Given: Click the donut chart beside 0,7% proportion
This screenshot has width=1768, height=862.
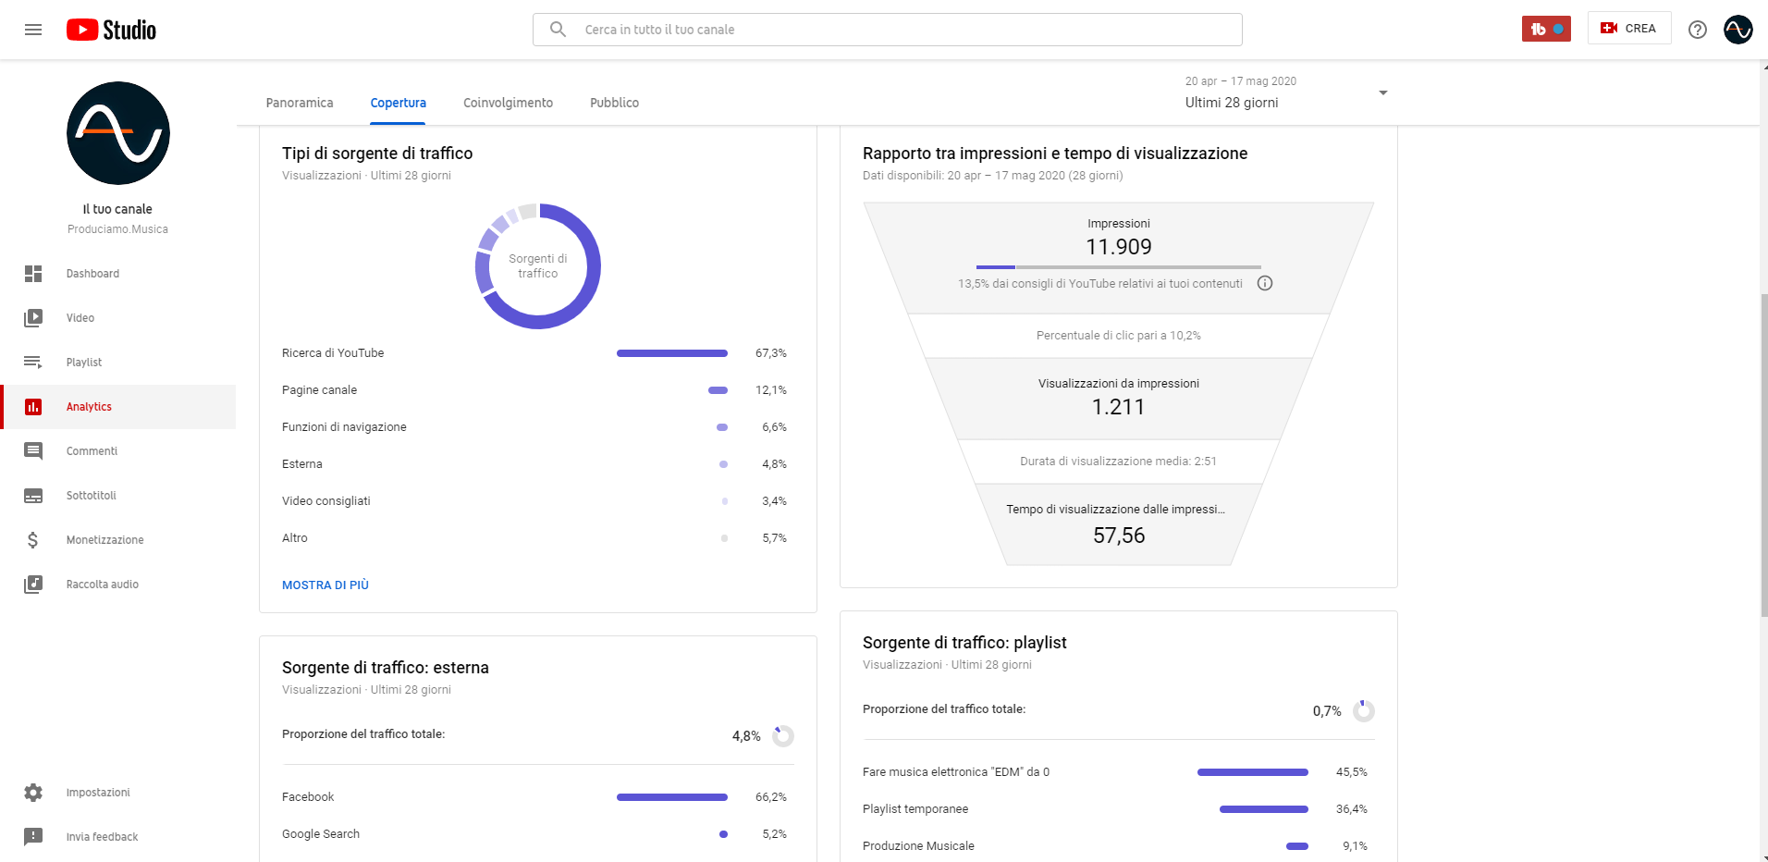Looking at the screenshot, I should click(1364, 711).
